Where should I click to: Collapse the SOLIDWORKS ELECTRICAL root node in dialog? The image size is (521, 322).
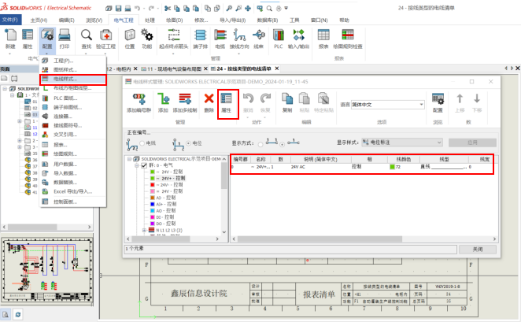pos(129,159)
